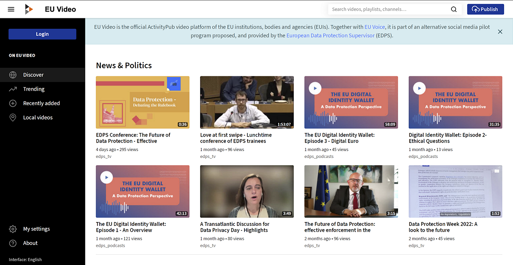
Task: Click title 'A Transatlantic Discussion for Data Privacy Day'
Action: coord(235,227)
